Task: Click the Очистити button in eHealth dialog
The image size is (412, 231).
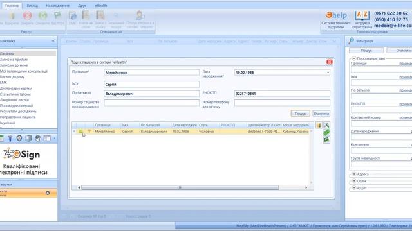Action: click(321, 114)
